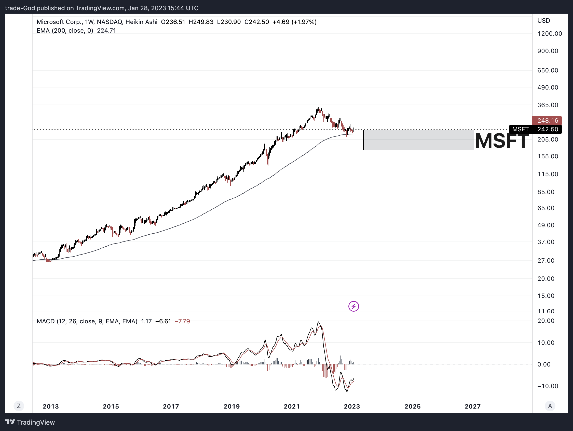This screenshot has width=573, height=431.
Task: Click the MACD 10.00 axis label
Action: click(546, 343)
